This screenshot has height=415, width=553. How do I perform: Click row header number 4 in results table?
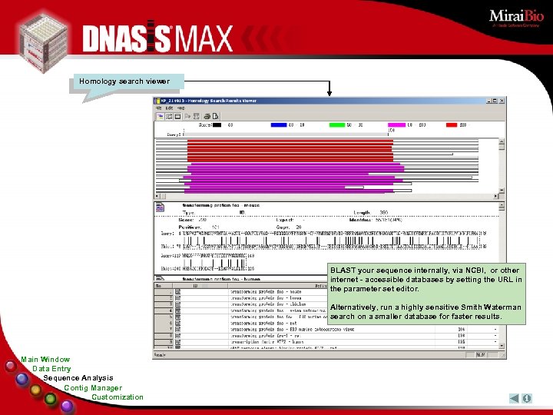point(164,311)
